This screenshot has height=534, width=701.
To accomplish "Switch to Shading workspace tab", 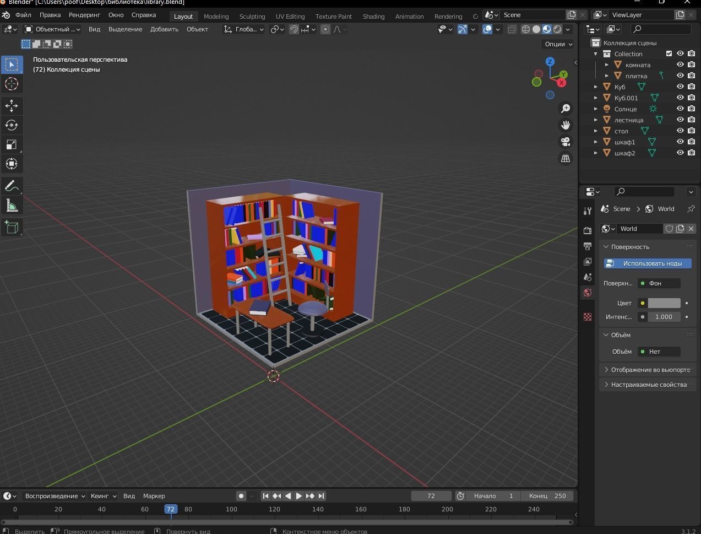I will coord(373,16).
